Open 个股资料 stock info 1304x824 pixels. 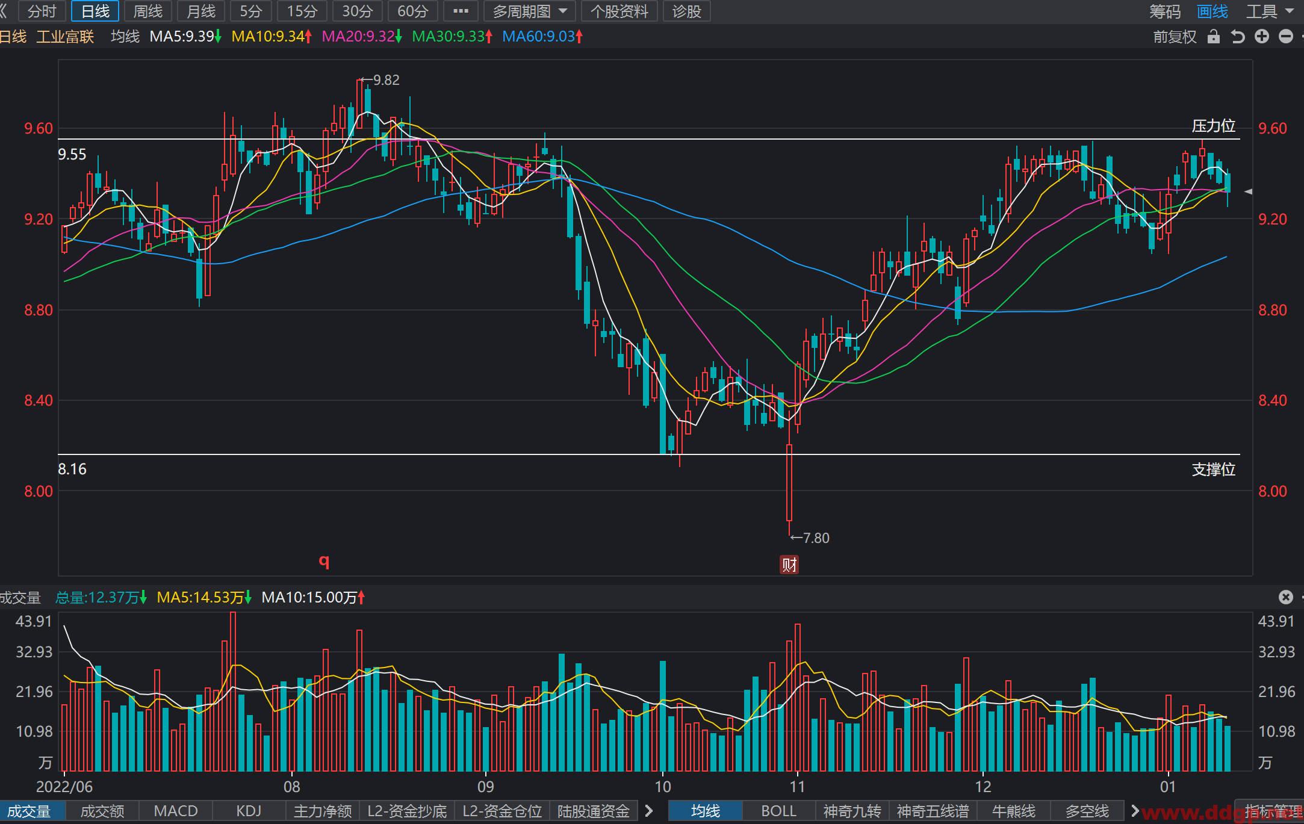619,11
